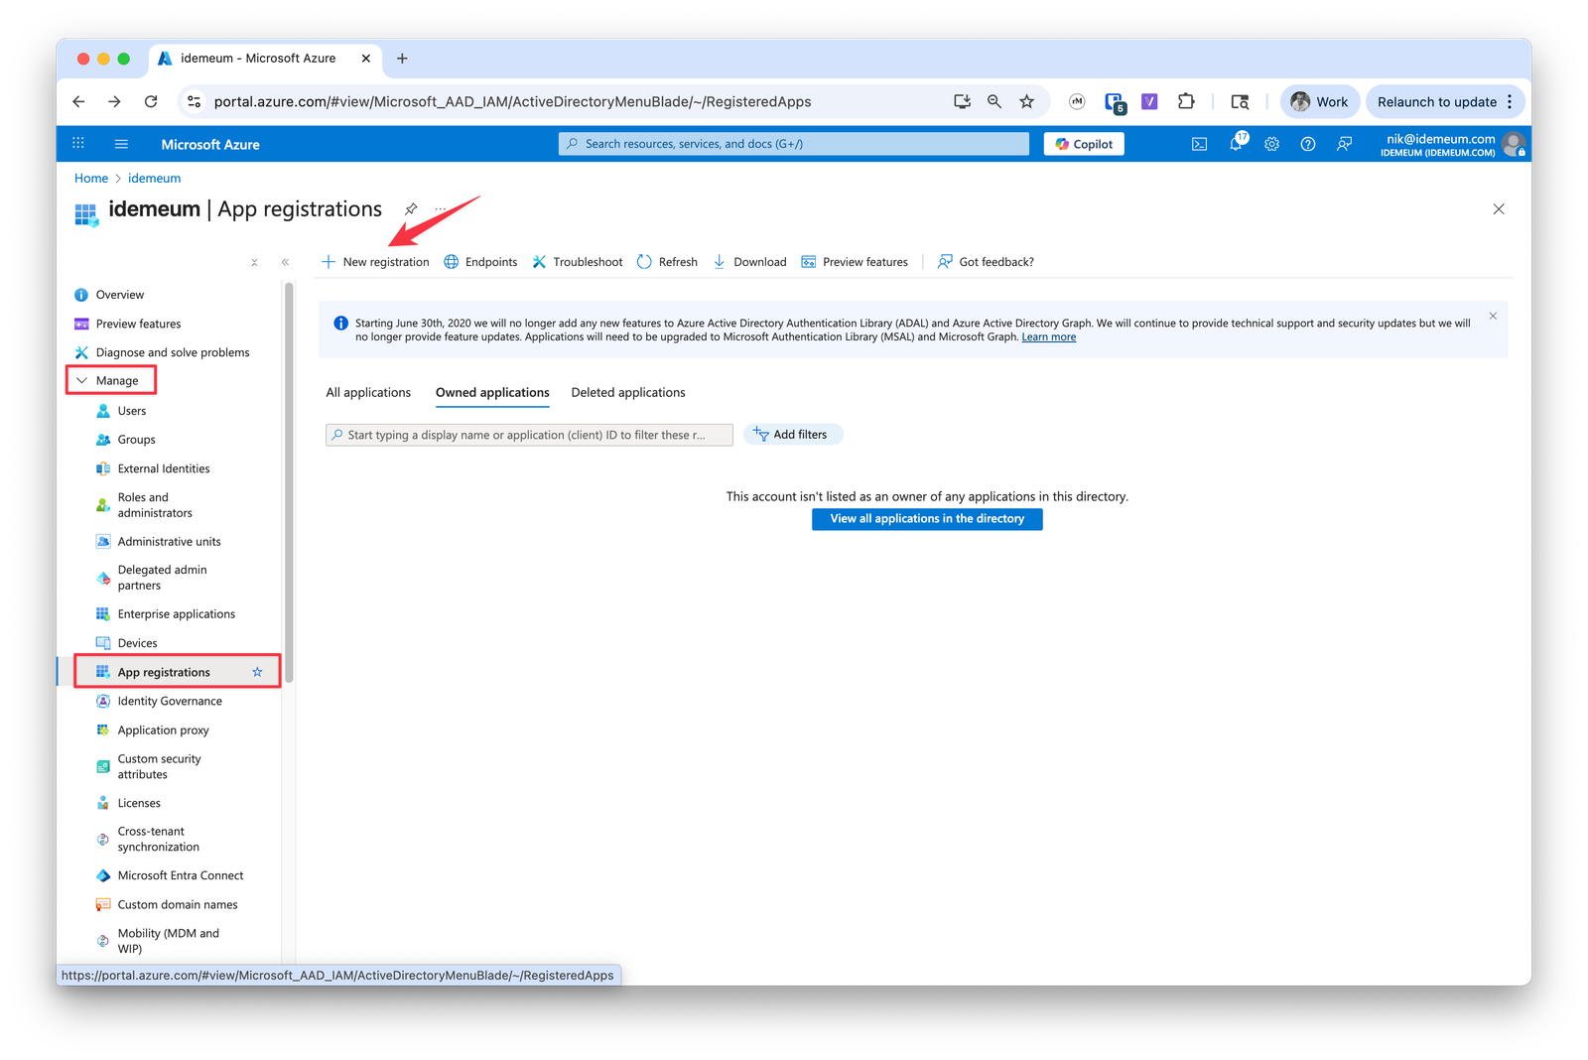Open the notifications bell
This screenshot has width=1588, height=1060.
[1237, 144]
